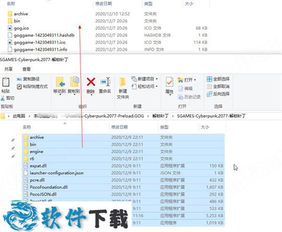Click the Rename (重命名) icon

click(x=105, y=82)
